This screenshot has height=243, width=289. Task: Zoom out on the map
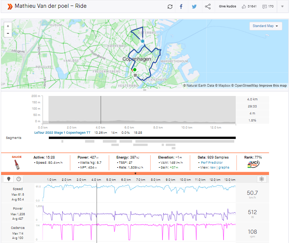8,33
